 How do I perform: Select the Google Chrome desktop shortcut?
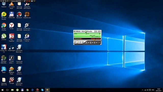[4, 27]
